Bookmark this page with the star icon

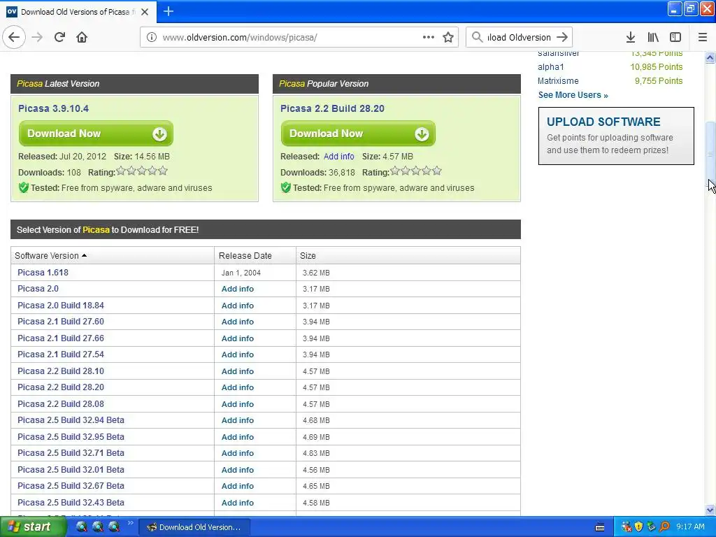[x=448, y=37]
